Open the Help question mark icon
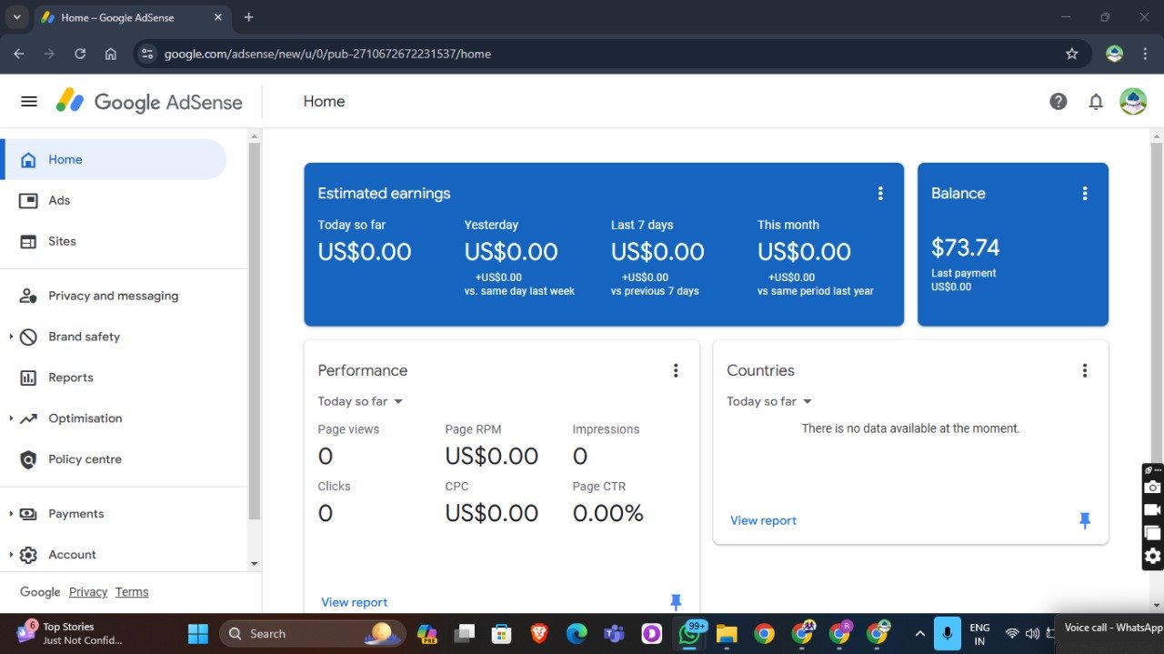 tap(1059, 101)
